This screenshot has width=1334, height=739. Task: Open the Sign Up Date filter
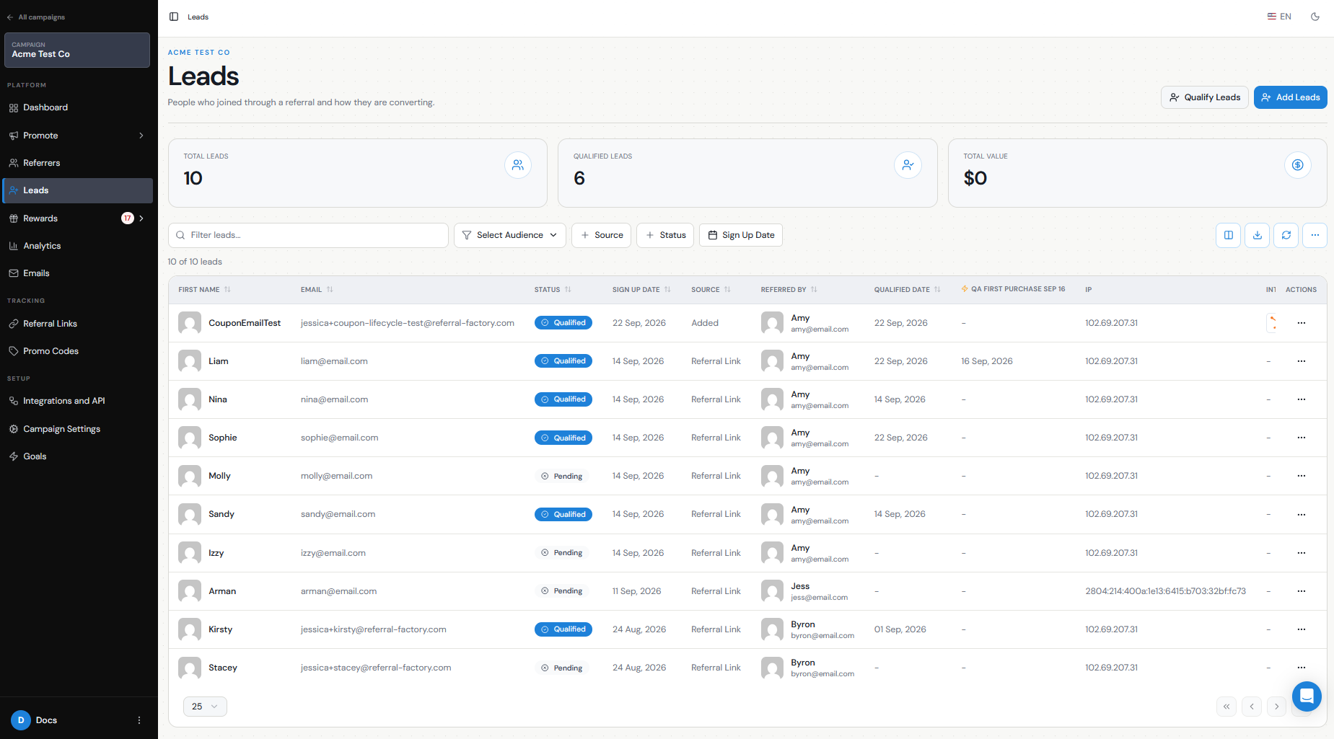pyautogui.click(x=741, y=235)
